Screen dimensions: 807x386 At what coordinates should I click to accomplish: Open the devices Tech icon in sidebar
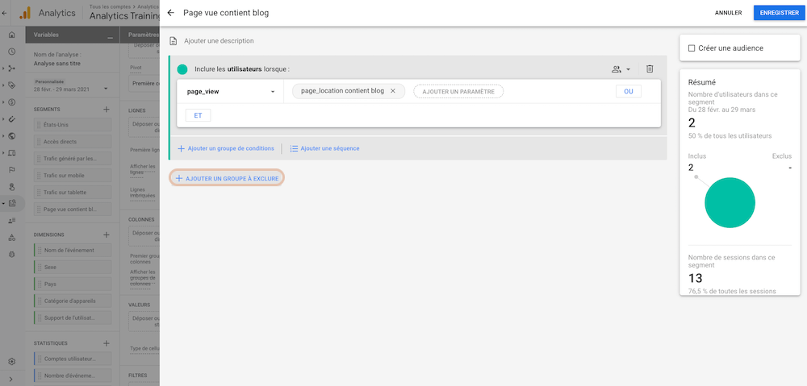12,152
